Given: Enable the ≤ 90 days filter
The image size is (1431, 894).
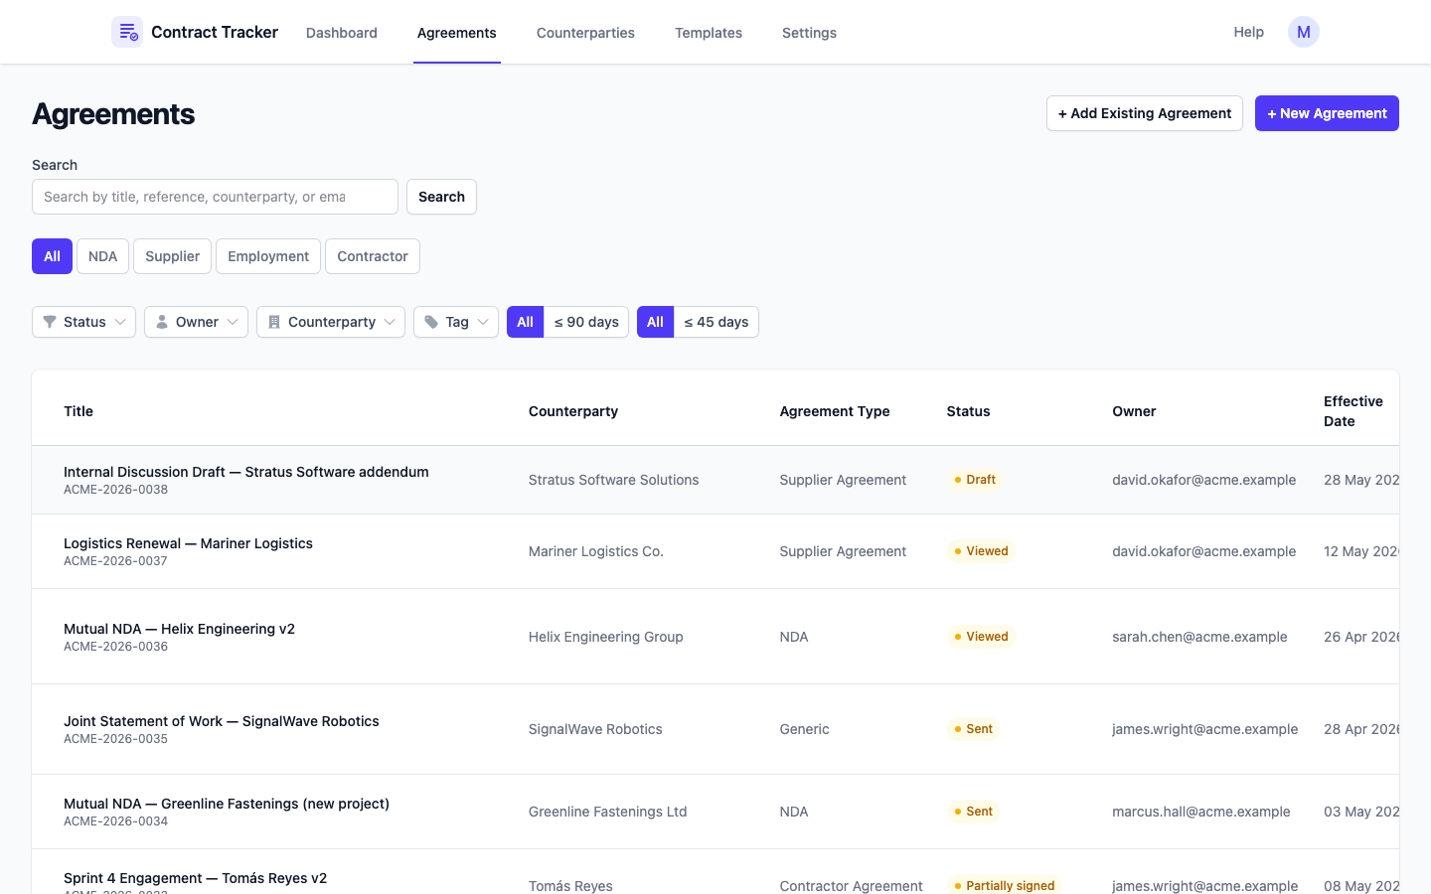Looking at the screenshot, I should (586, 322).
